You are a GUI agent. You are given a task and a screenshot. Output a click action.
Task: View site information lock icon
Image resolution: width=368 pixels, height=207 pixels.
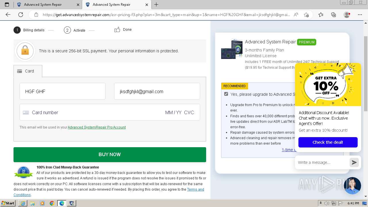tap(36, 15)
